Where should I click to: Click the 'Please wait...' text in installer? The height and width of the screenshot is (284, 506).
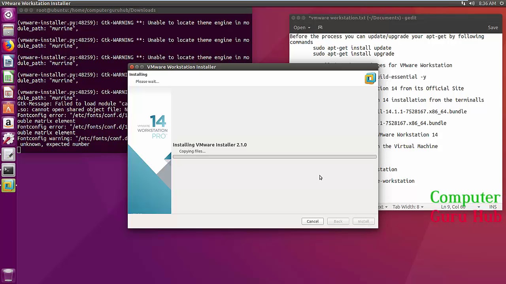147,81
